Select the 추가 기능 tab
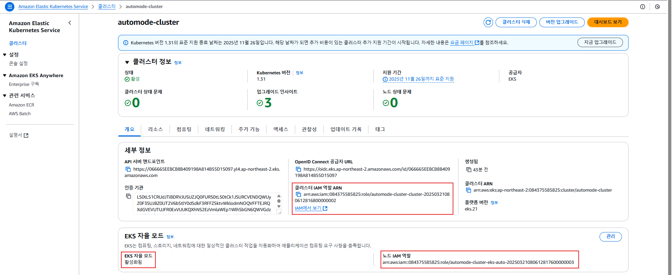The width and height of the screenshot is (672, 275). pyautogui.click(x=249, y=129)
